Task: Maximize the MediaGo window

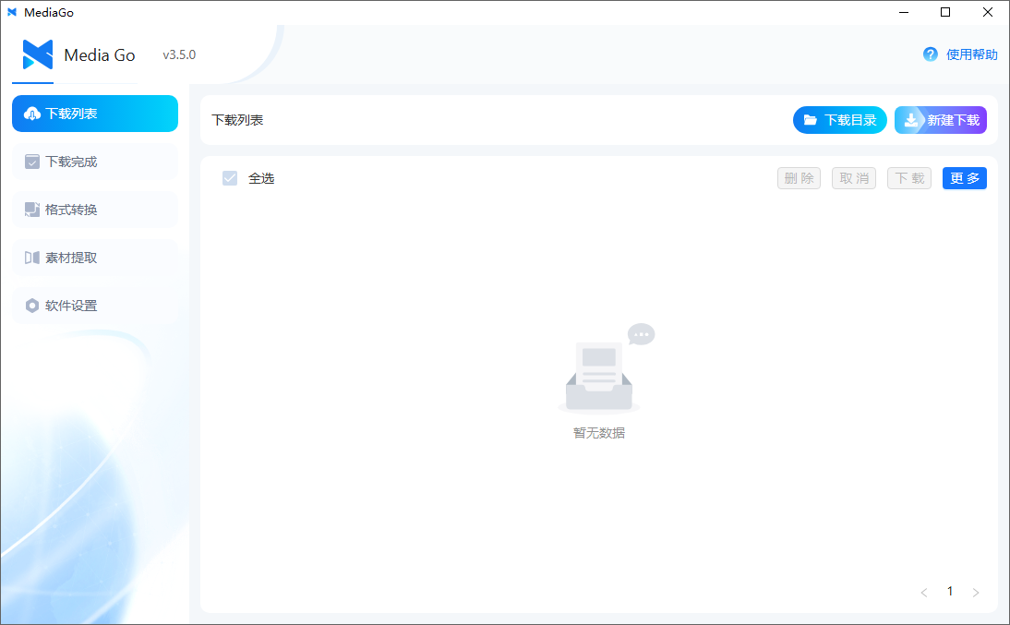Action: click(x=945, y=12)
